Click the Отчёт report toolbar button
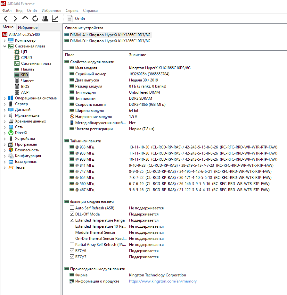The width and height of the screenshot is (287, 295). pos(76,19)
